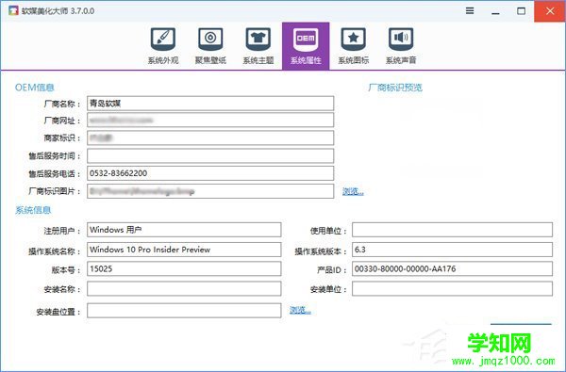The width and height of the screenshot is (566, 372).
Task: Close the 软媒美化大师 window
Action: pos(550,10)
